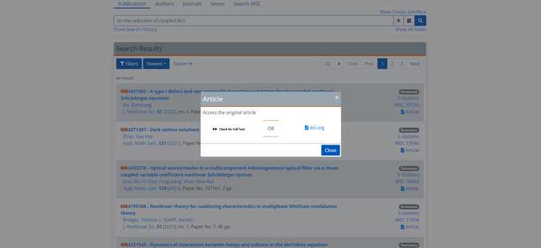The width and height of the screenshot is (541, 248).
Task: Open 9 citations link
Action: 408,174
